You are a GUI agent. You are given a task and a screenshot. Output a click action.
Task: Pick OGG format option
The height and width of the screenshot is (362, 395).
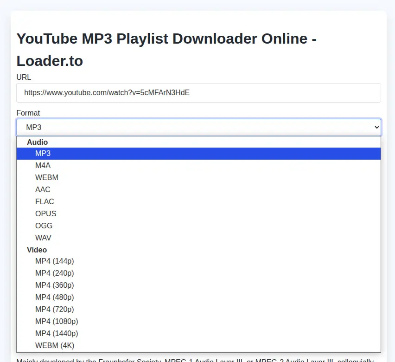(x=198, y=226)
